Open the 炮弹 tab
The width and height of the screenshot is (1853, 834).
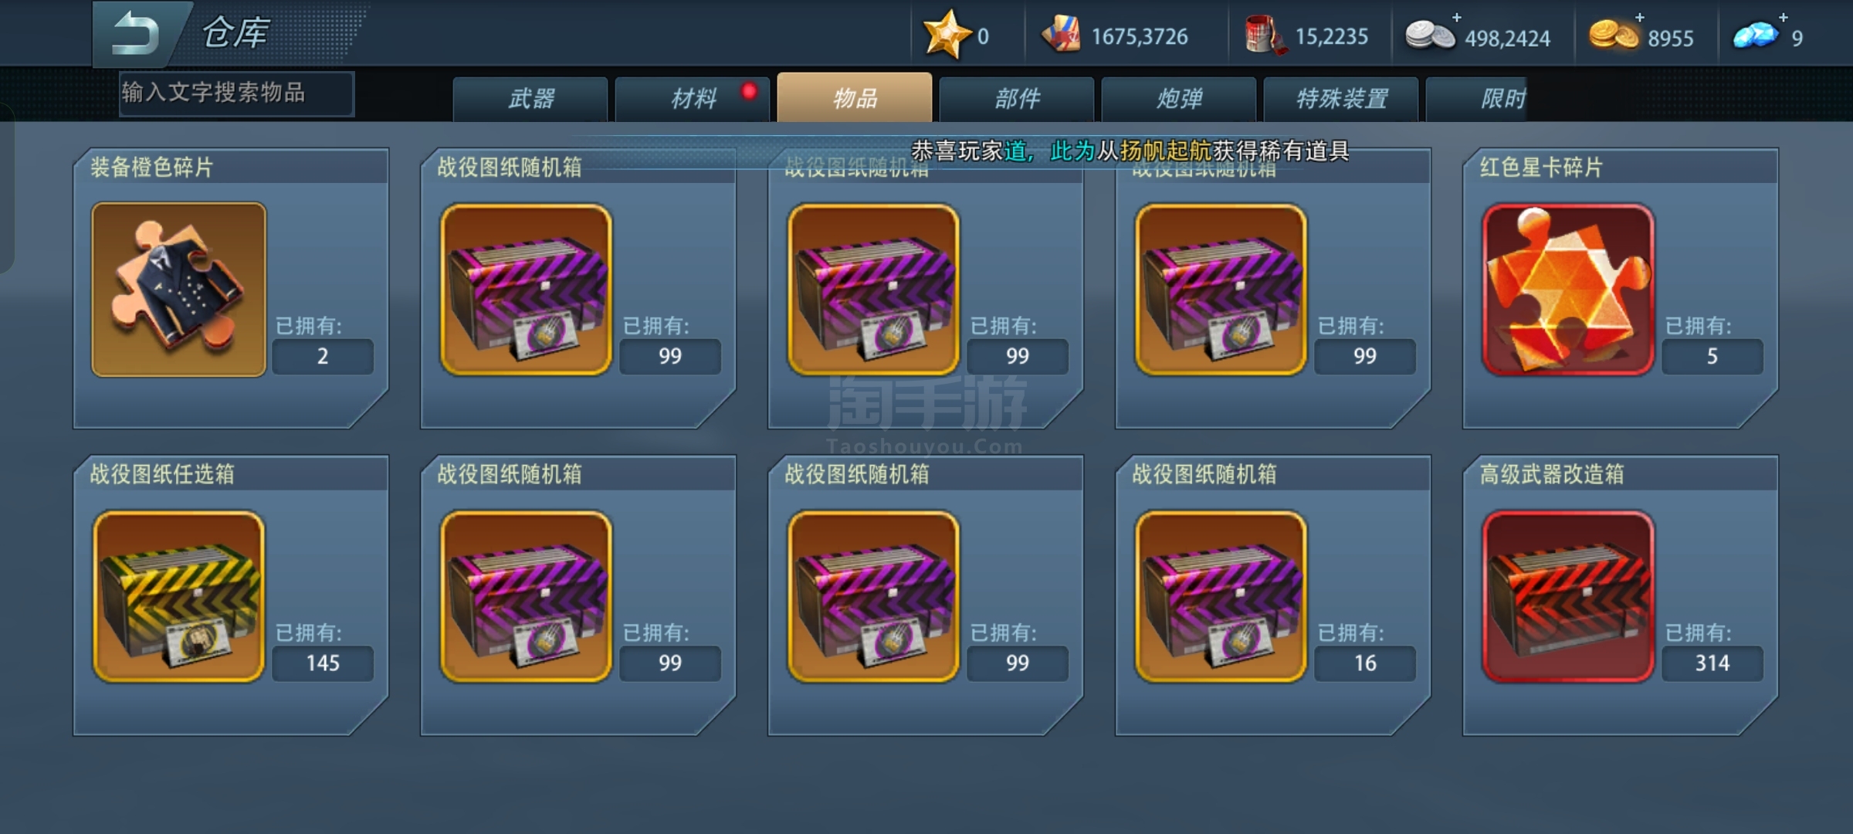[x=1179, y=98]
